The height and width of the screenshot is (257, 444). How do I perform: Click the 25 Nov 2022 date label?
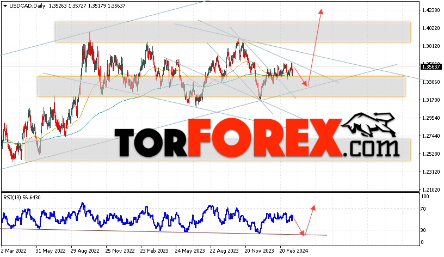tap(120, 251)
